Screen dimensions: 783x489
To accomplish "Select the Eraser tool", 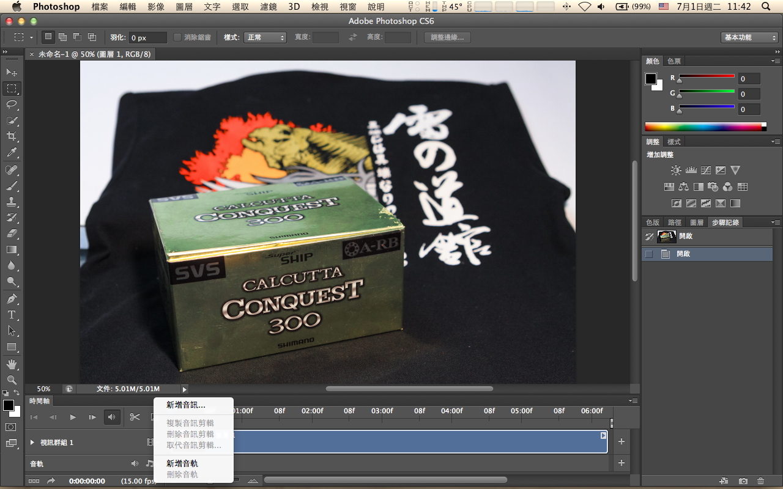I will click(12, 233).
